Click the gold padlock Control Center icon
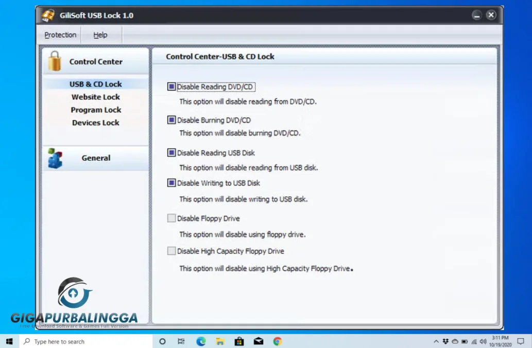 point(55,61)
